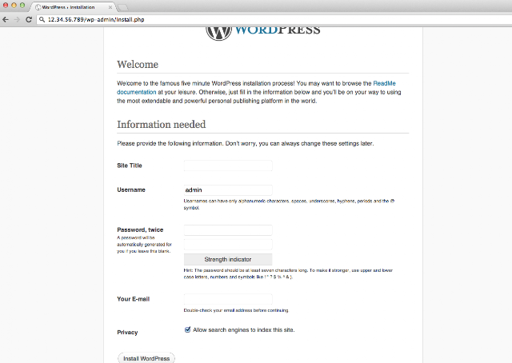
Task: Click the Your E-mail label
Action: coord(134,299)
